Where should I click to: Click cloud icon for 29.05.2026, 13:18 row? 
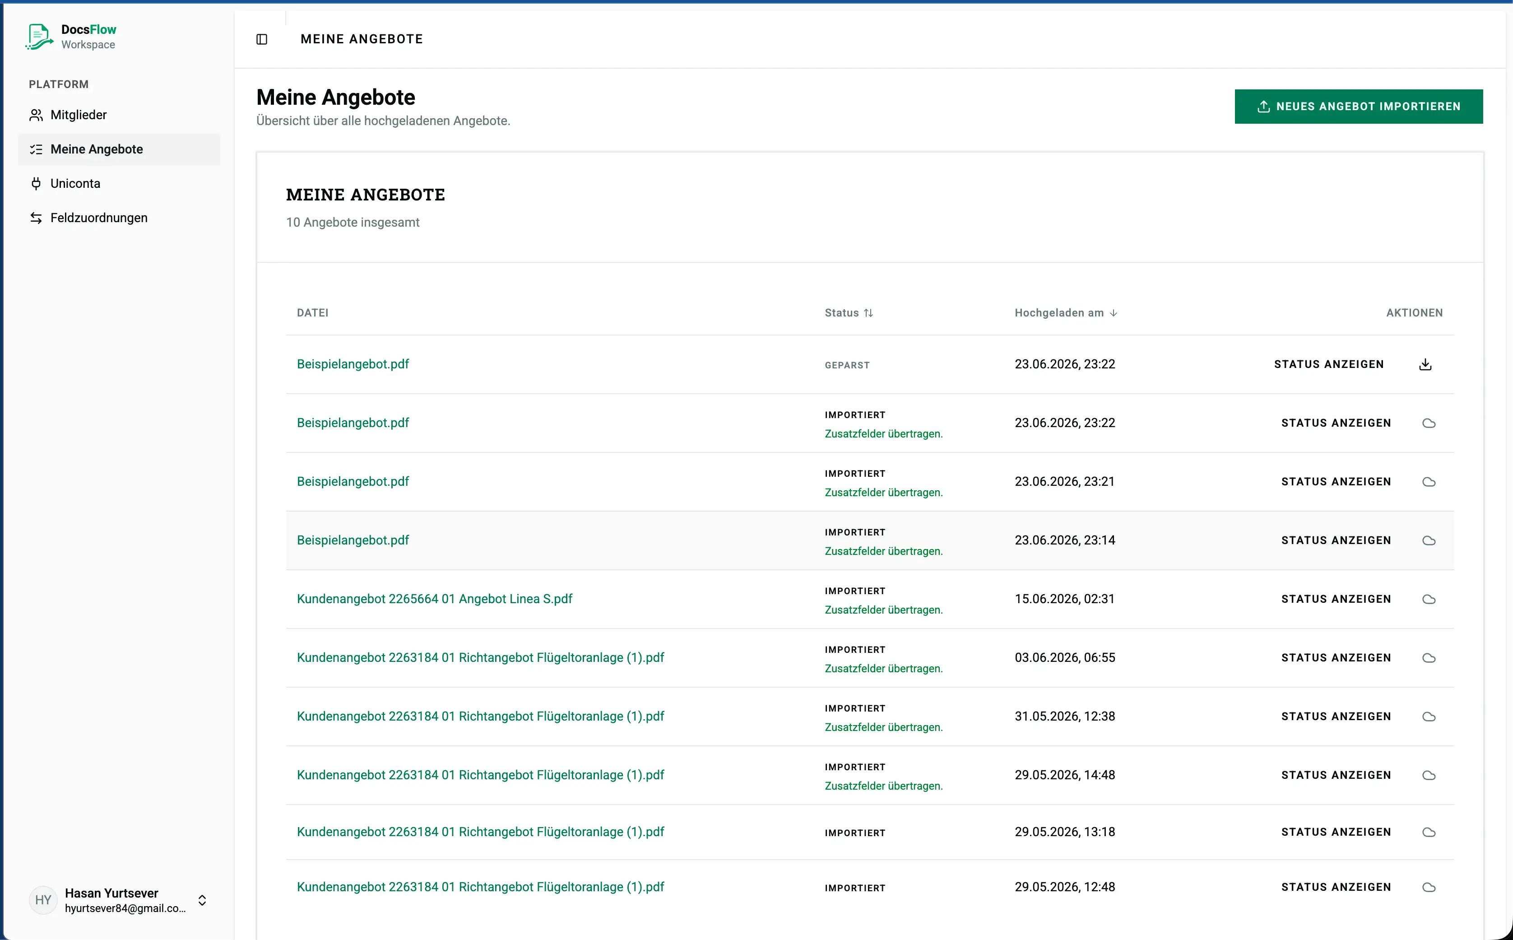coord(1429,833)
